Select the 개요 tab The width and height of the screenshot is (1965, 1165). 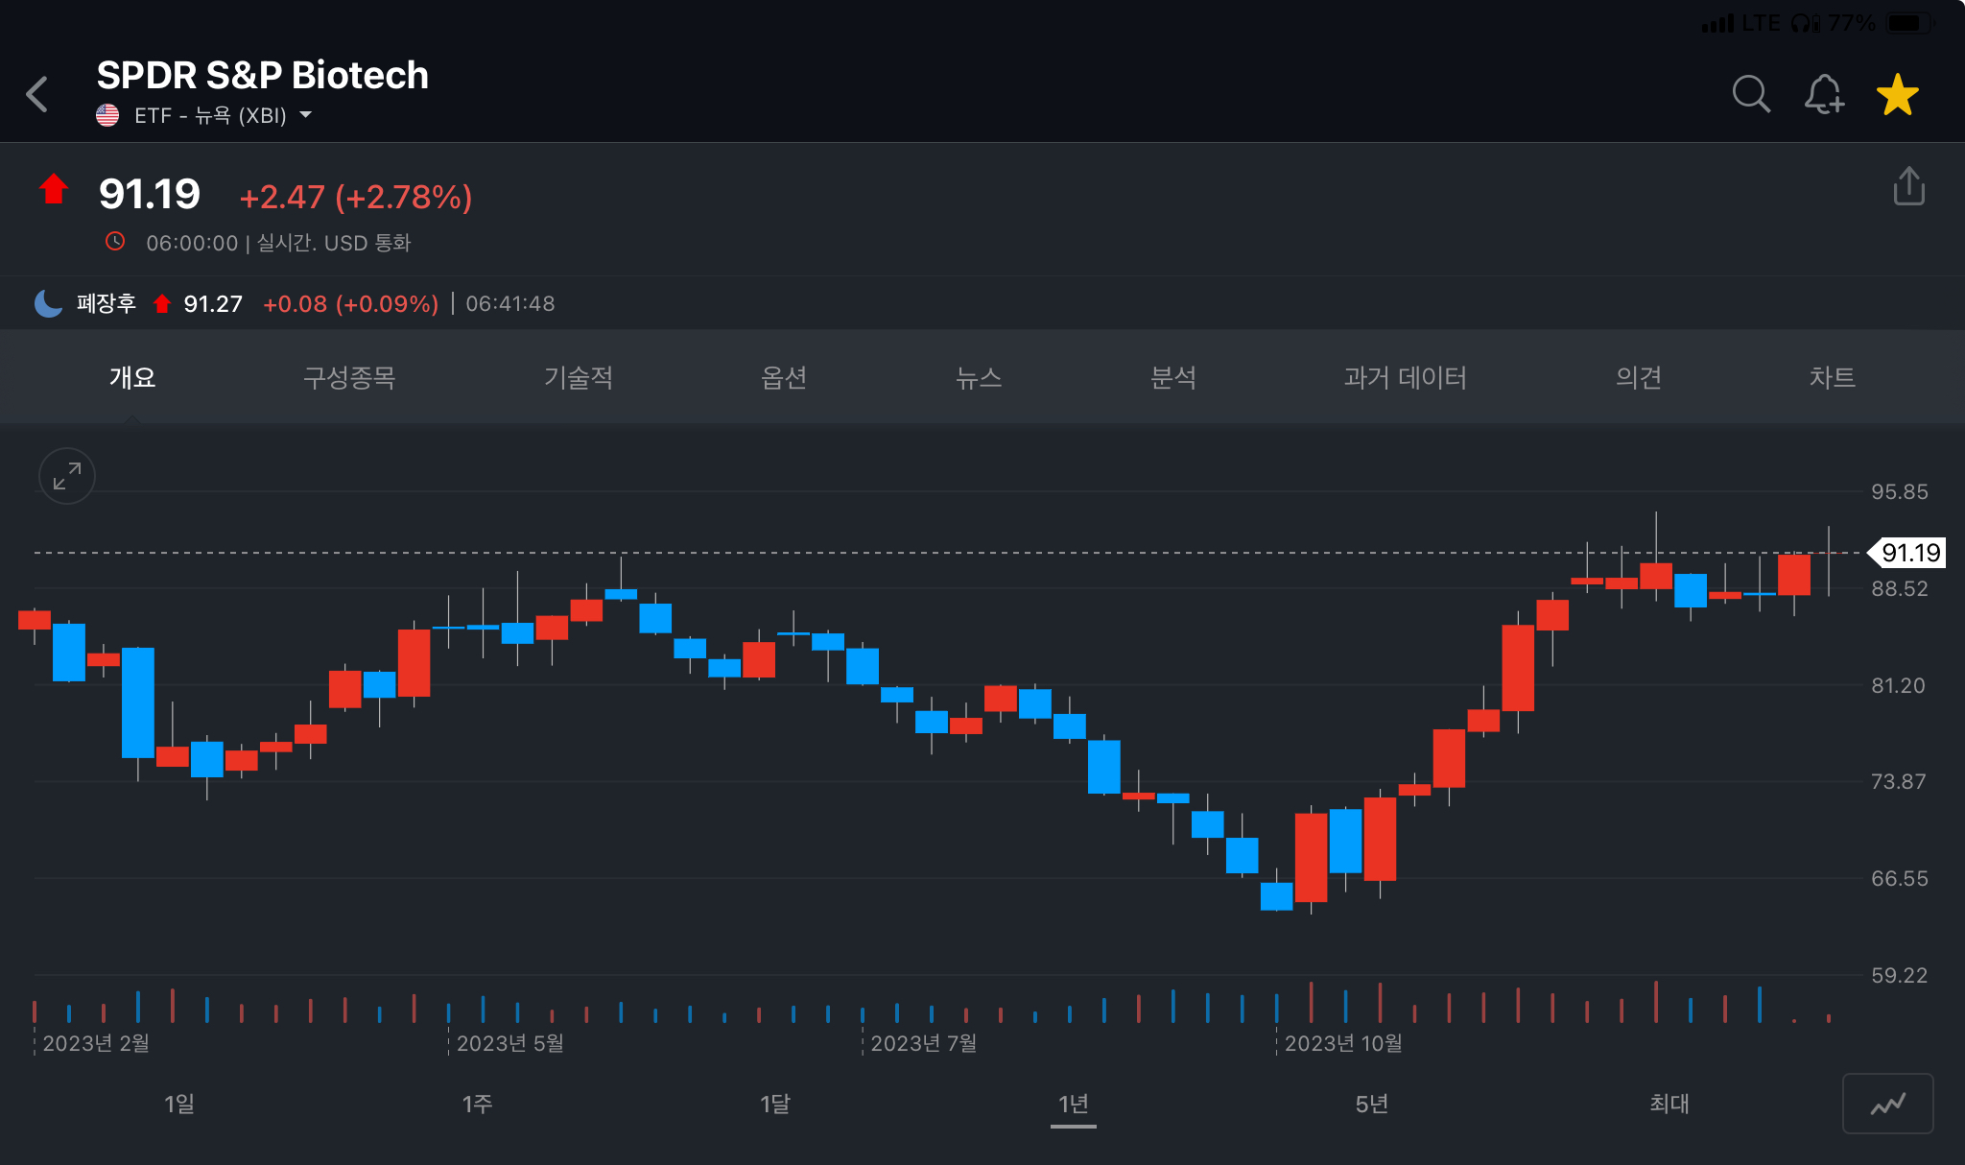132,377
